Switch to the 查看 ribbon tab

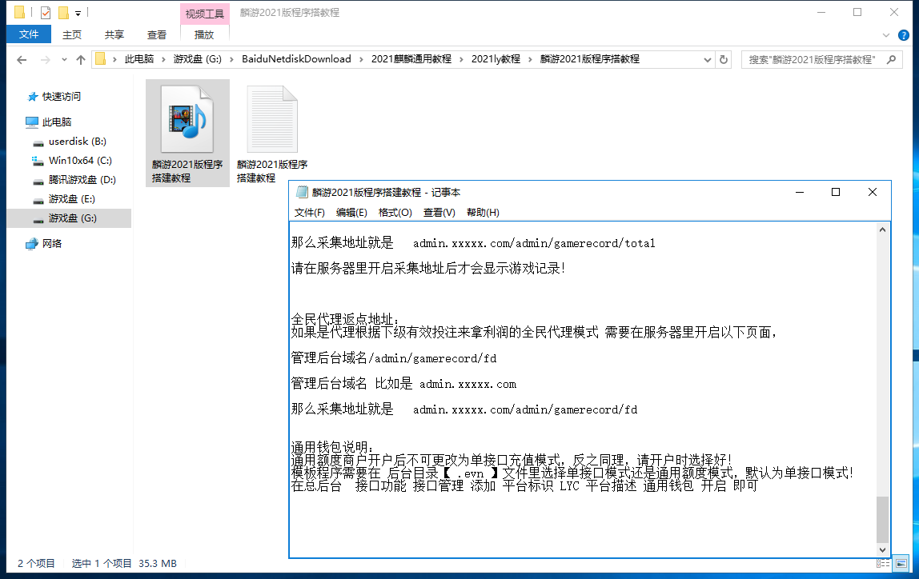click(157, 35)
